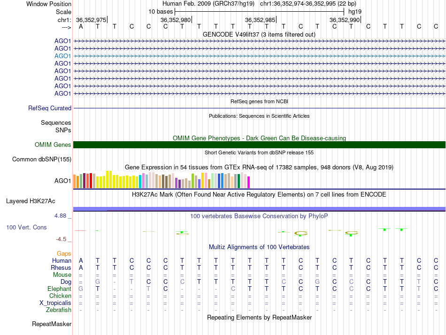
Task: Select the Common dbSNP(155) track label
Action: [x=42, y=159]
